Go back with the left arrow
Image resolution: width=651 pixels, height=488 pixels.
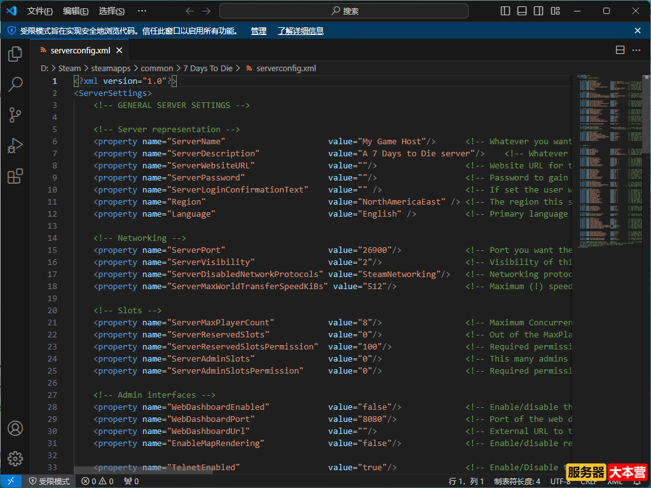(x=189, y=11)
